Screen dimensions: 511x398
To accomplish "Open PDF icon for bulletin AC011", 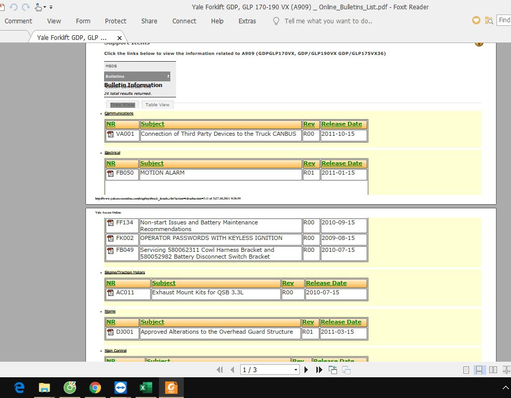I will click(110, 293).
